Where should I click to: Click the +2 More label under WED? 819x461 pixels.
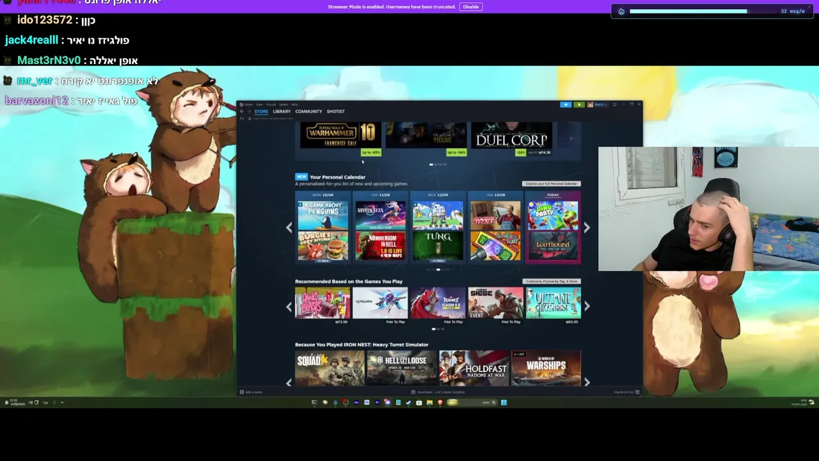[438, 261]
